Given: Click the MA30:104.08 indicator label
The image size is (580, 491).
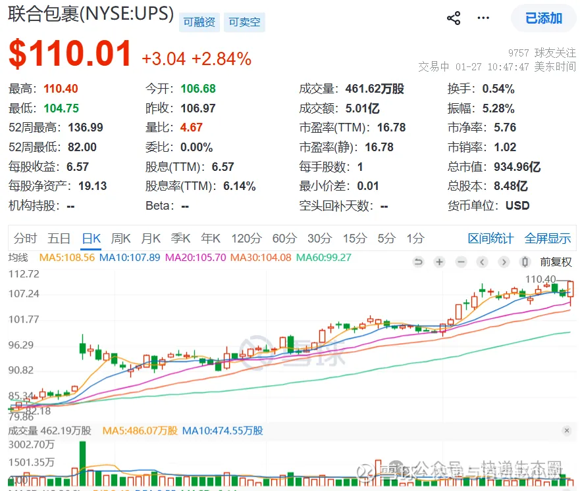Looking at the screenshot, I should point(261,258).
